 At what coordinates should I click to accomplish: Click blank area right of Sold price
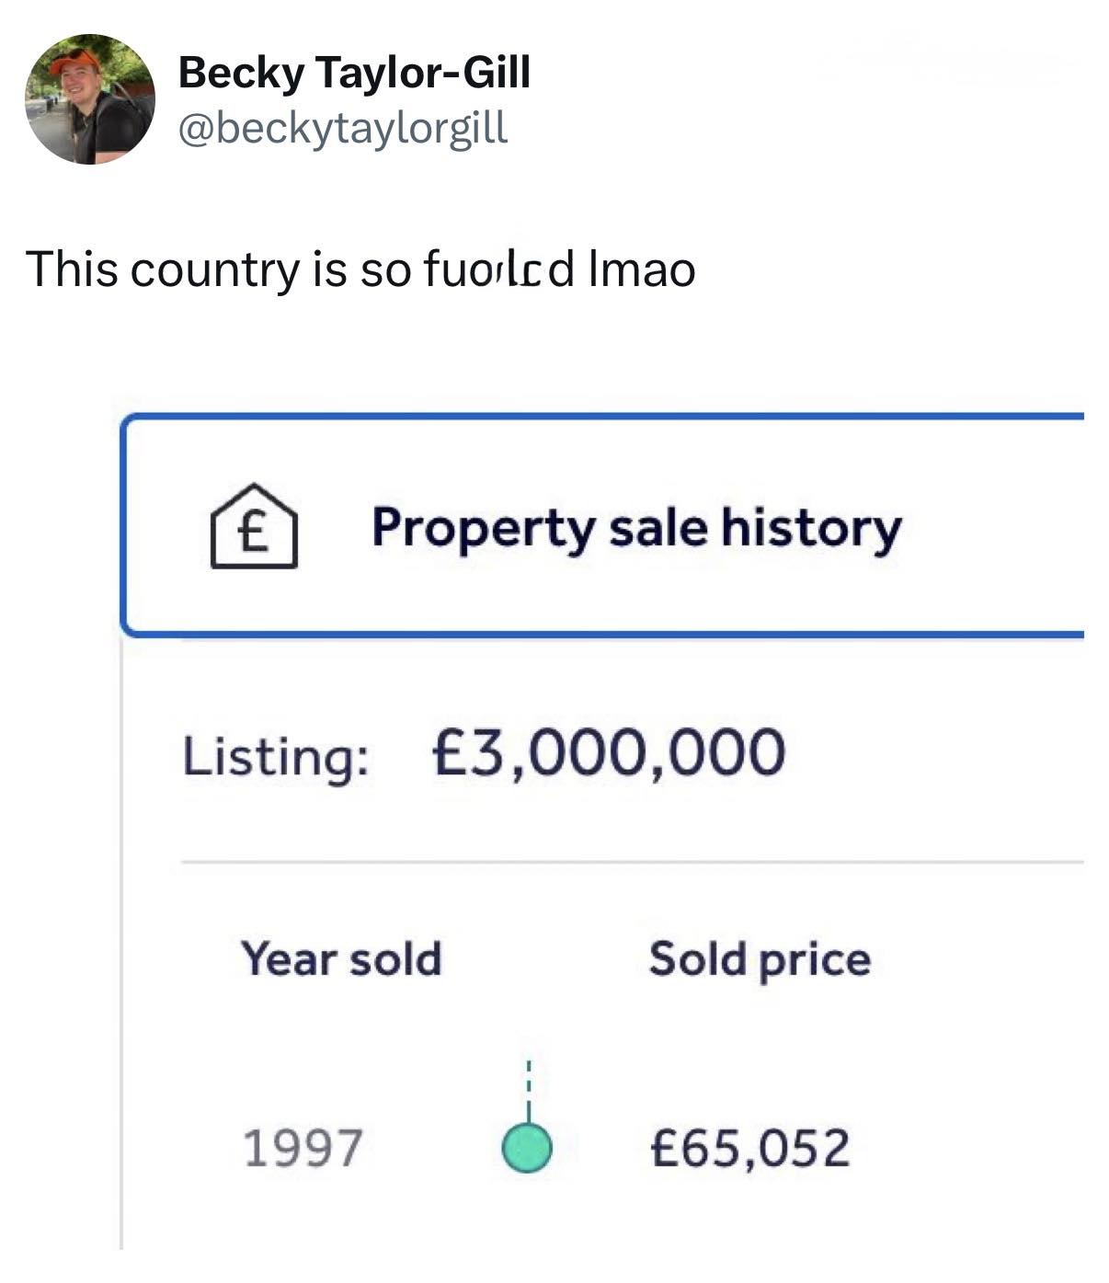(984, 959)
